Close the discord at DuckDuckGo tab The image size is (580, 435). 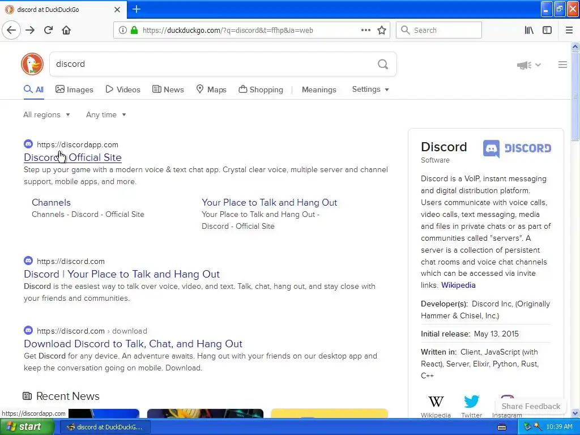point(117,10)
